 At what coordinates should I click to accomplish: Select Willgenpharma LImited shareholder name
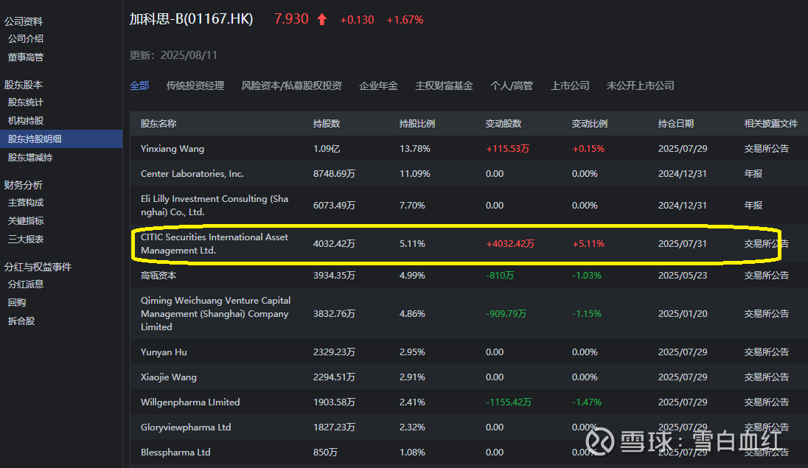pyautogui.click(x=190, y=402)
